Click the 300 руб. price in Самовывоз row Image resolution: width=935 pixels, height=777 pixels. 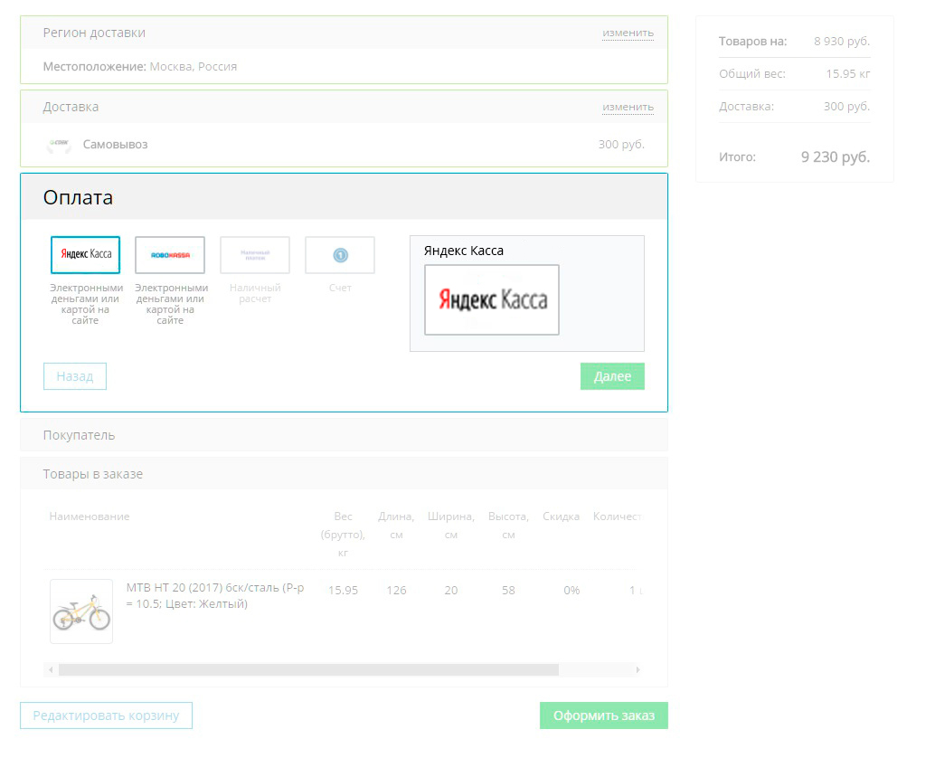pos(621,145)
